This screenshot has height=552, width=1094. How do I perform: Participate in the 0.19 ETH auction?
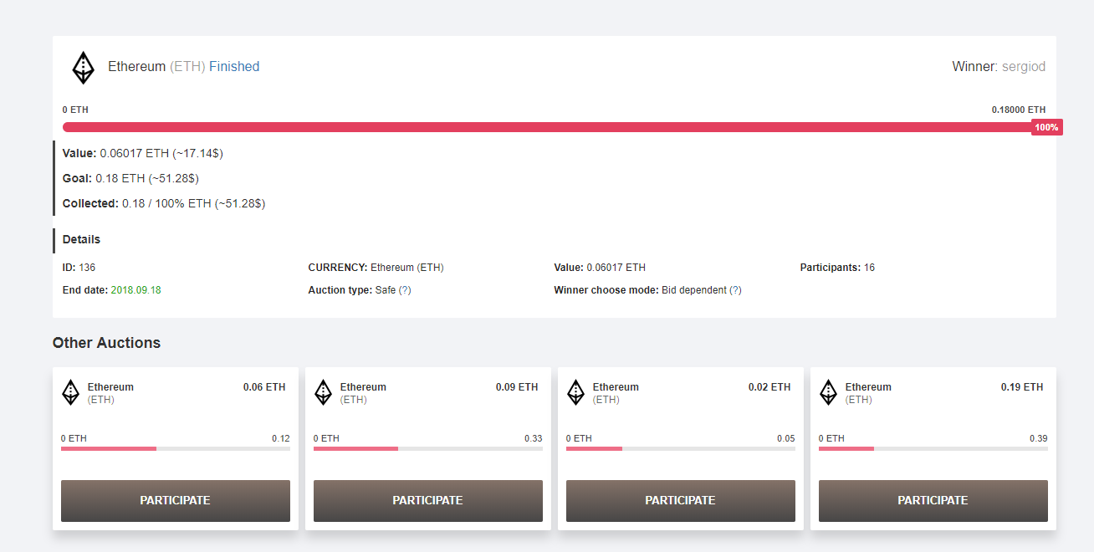pyautogui.click(x=933, y=501)
